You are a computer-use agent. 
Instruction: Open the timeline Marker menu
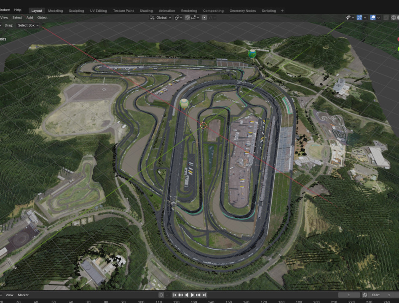tap(23, 295)
